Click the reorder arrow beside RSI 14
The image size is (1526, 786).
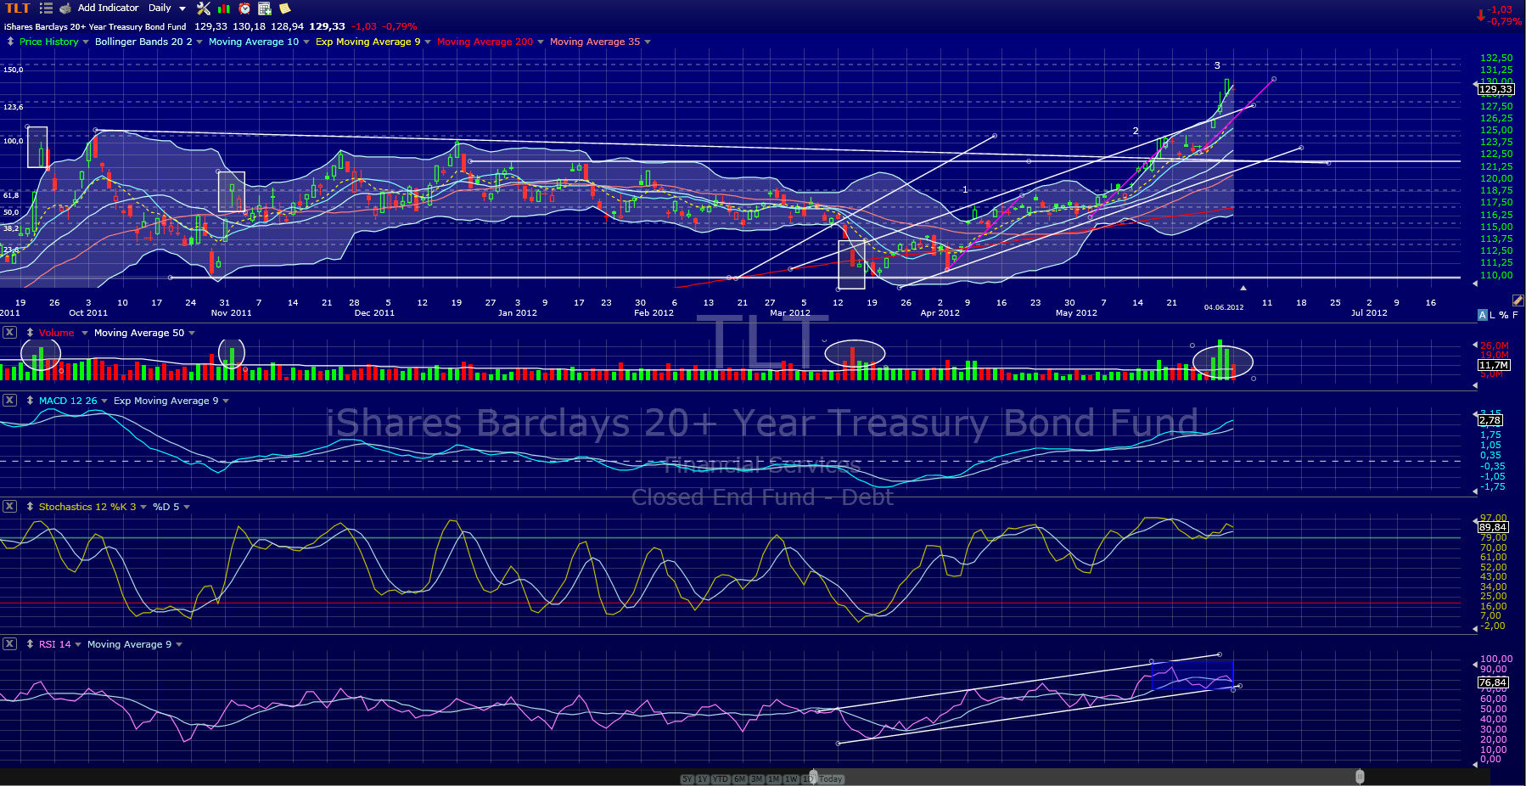coord(30,644)
